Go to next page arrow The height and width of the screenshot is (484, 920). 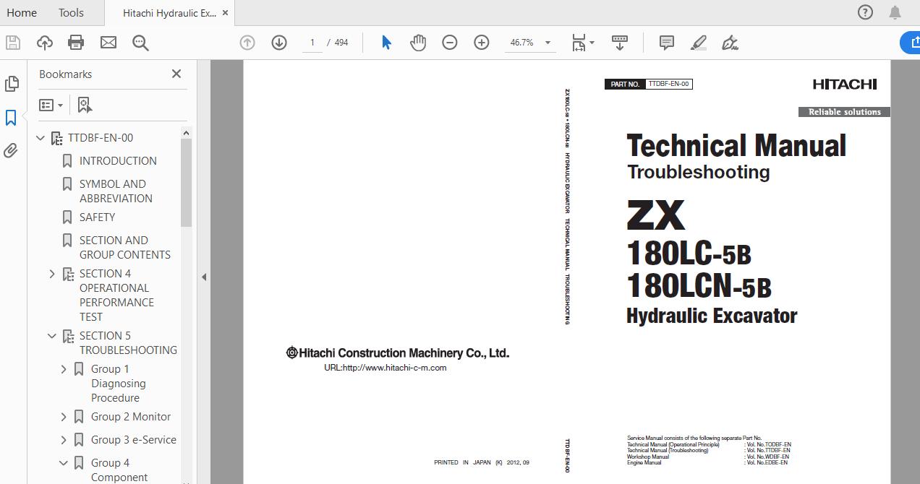279,43
